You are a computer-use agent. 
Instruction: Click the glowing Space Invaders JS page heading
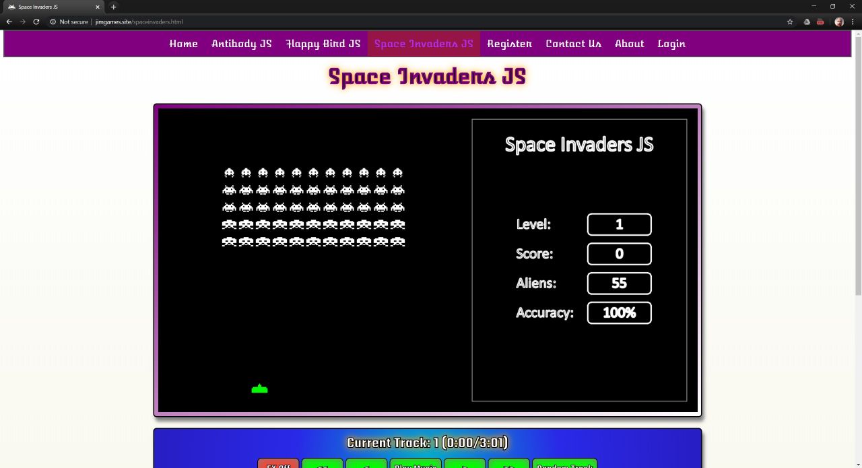pos(427,77)
